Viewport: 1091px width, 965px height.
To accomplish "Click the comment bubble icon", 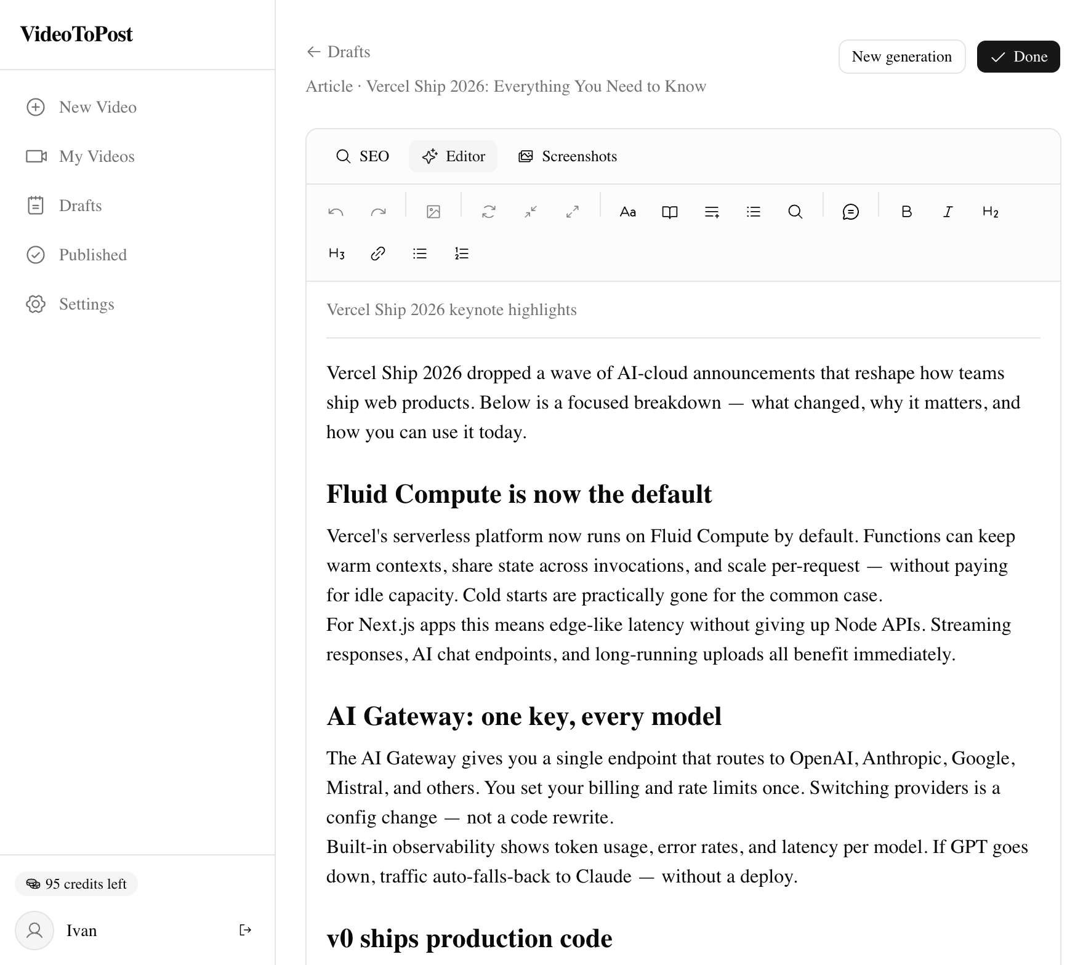I will pyautogui.click(x=851, y=212).
